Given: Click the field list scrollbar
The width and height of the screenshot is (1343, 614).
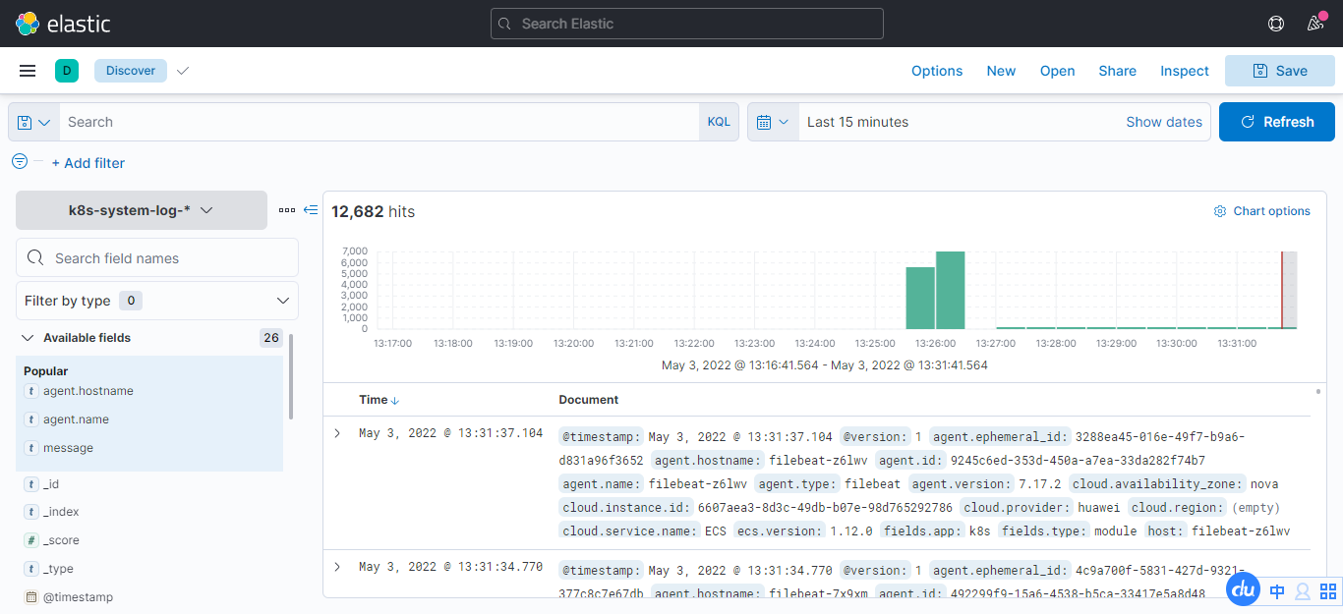Looking at the screenshot, I should tap(291, 376).
